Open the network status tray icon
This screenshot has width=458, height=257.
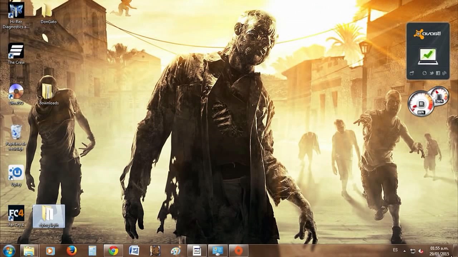pos(413,251)
